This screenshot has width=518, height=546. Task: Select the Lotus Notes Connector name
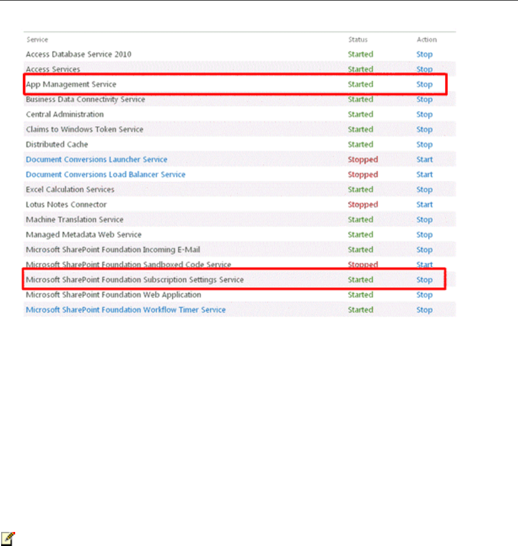pos(66,204)
